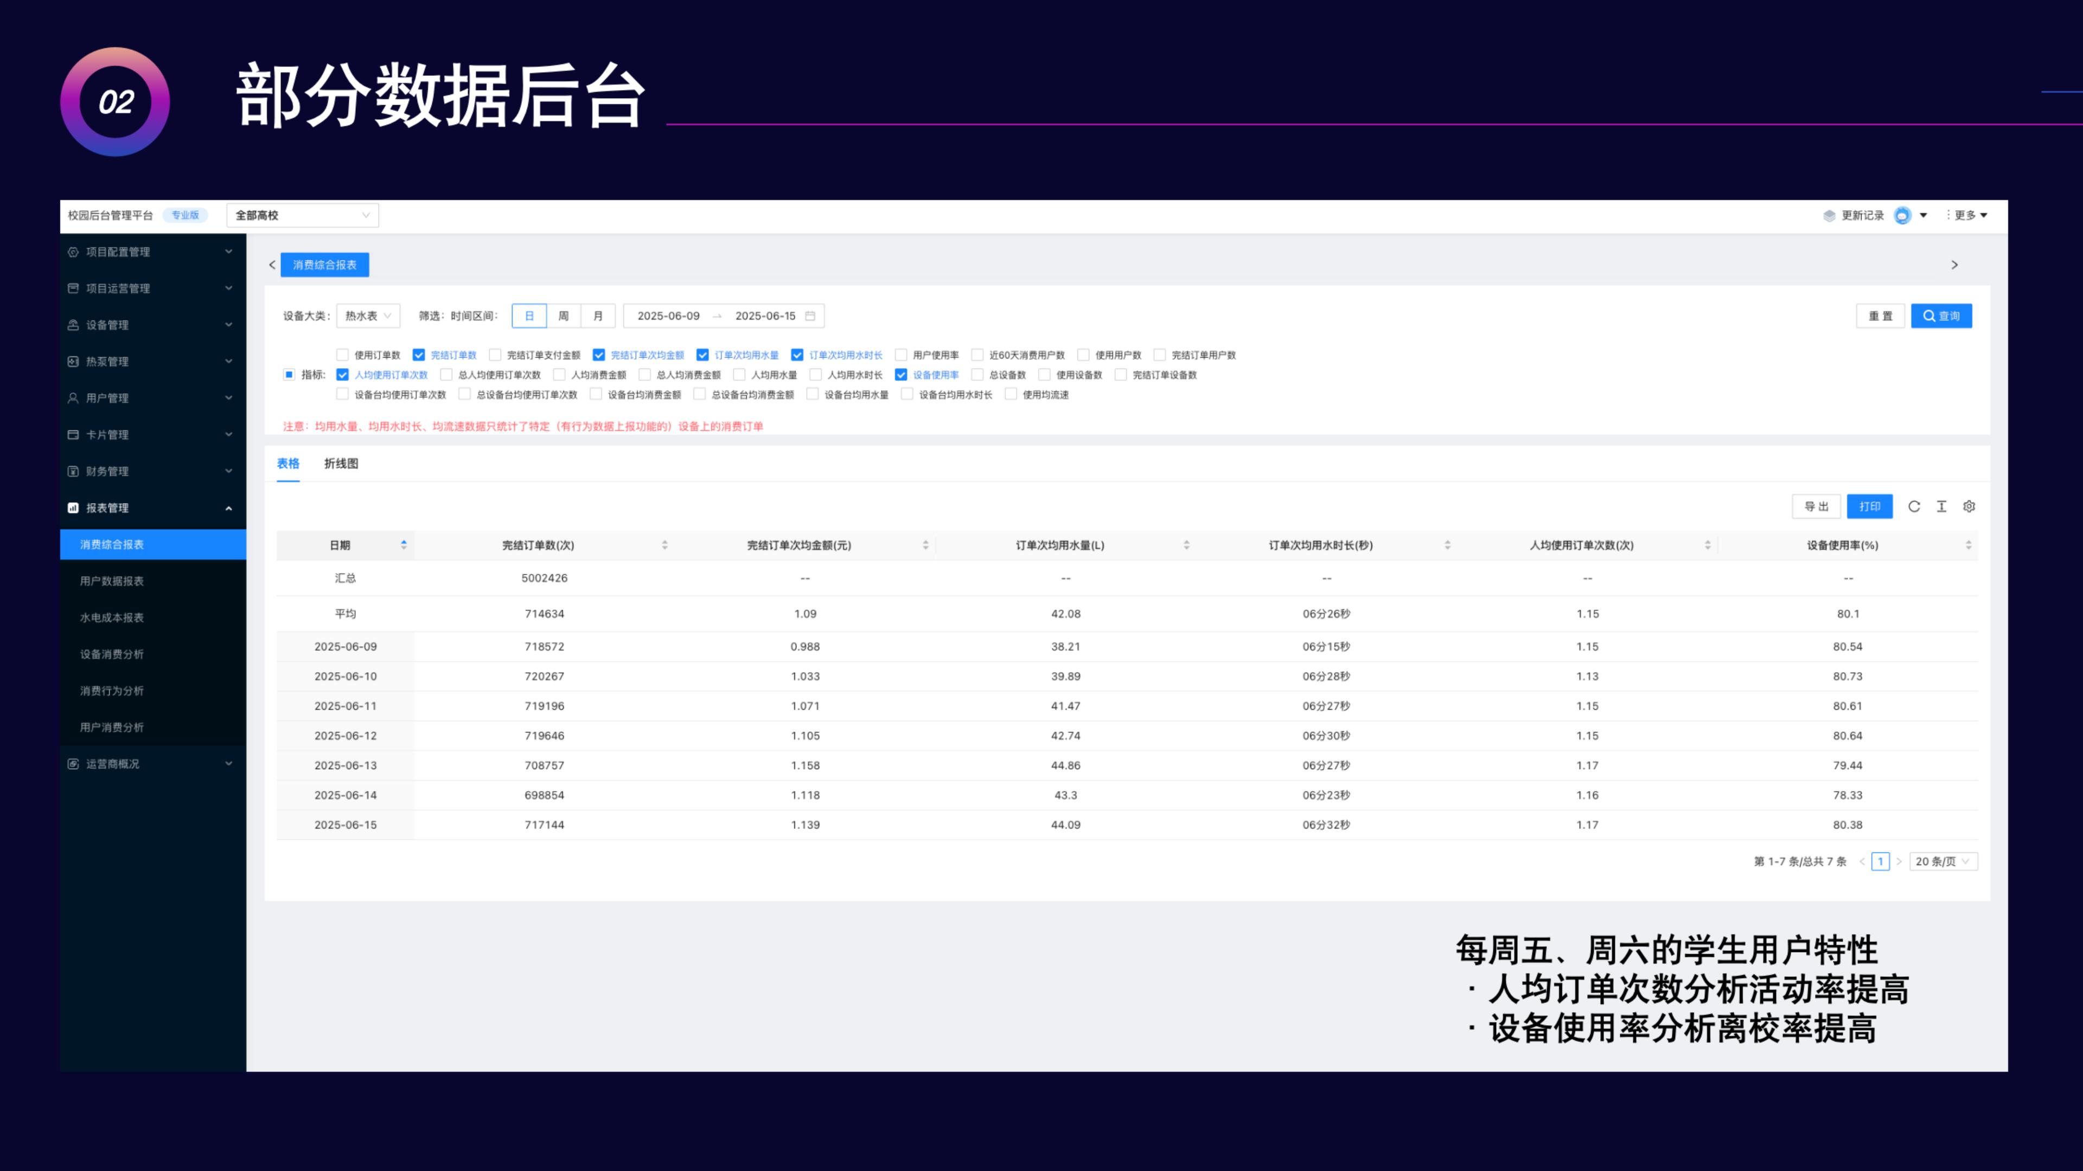Image resolution: width=2083 pixels, height=1171 pixels.
Task: Sort by 日期 column sort icon
Action: click(404, 545)
